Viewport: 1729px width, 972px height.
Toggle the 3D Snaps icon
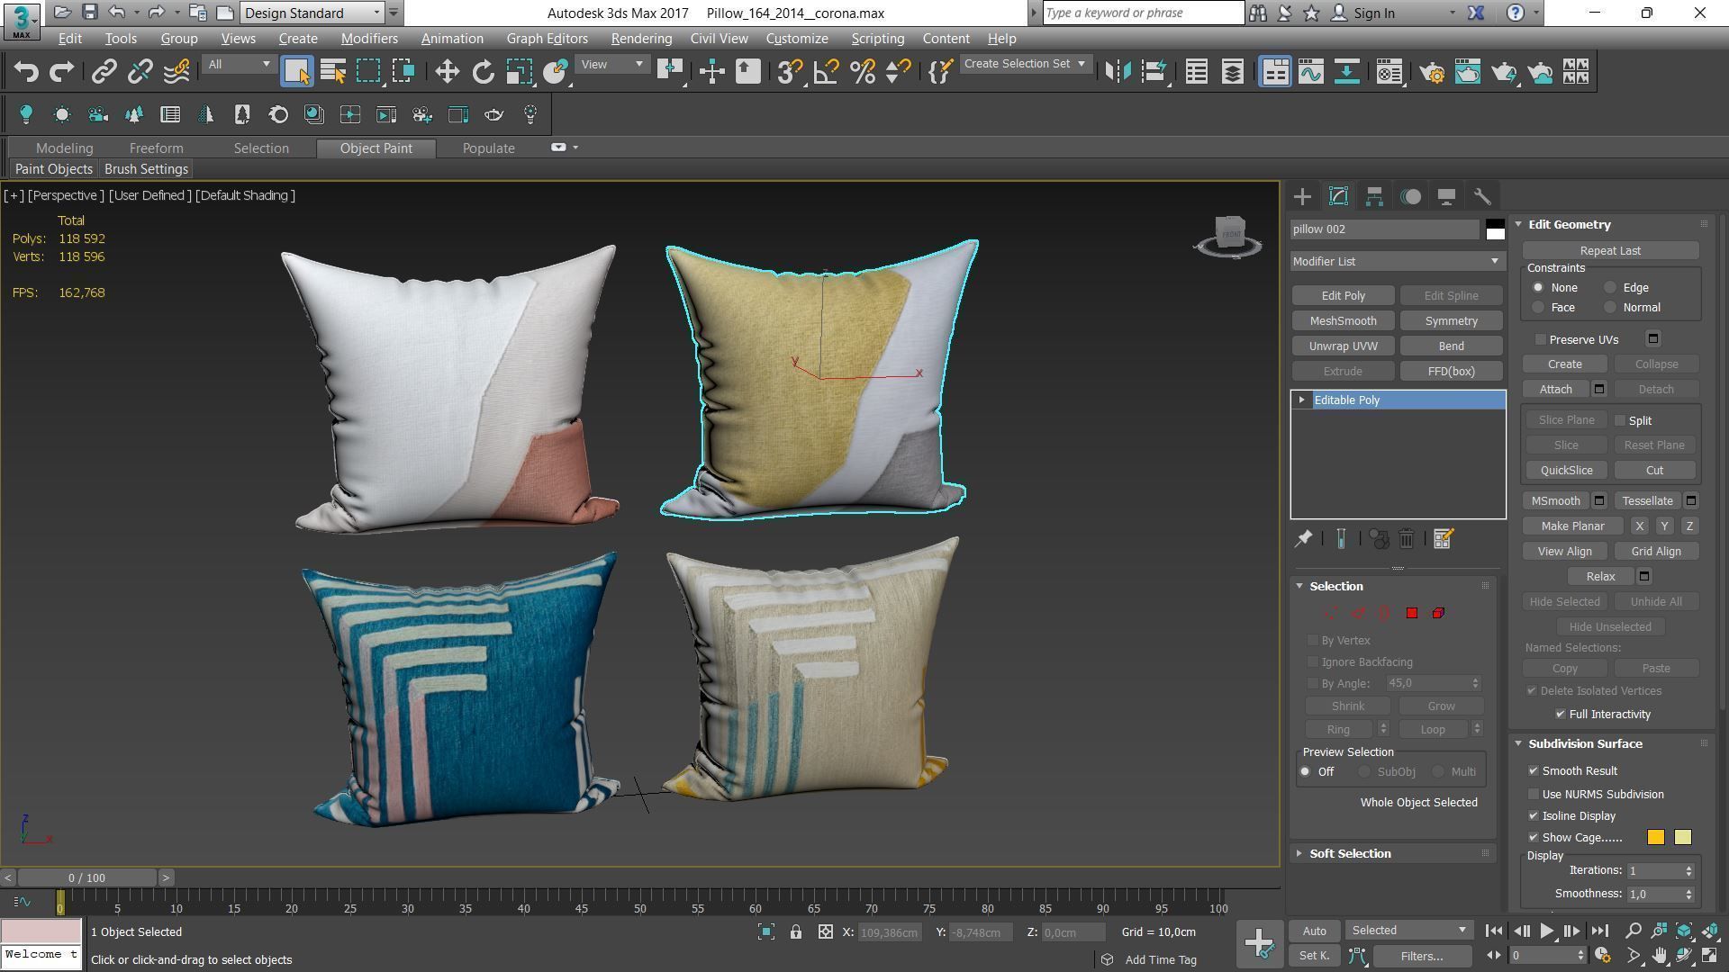click(x=790, y=72)
